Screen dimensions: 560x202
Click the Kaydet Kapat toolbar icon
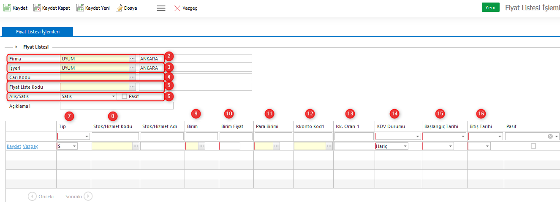click(x=37, y=8)
